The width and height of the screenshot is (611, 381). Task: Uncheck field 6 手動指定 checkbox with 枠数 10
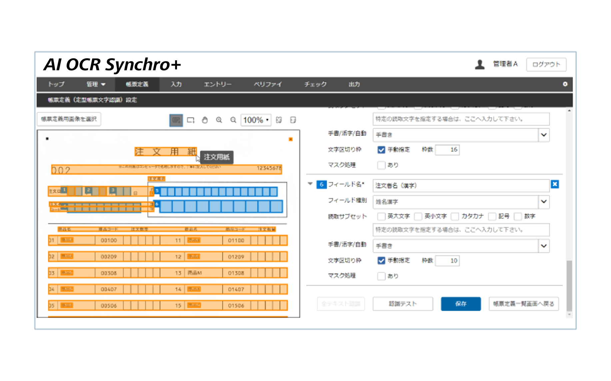(381, 261)
